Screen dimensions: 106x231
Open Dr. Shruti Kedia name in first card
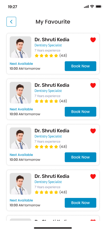tap(52, 40)
